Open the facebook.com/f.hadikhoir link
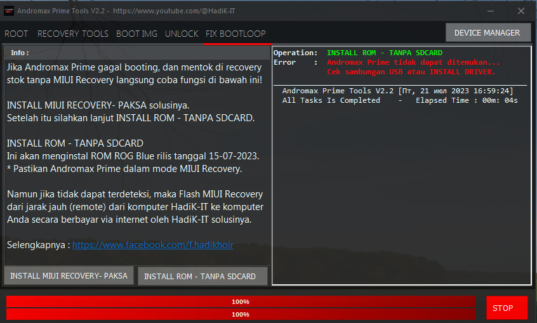This screenshot has width=537, height=323. pyautogui.click(x=153, y=245)
